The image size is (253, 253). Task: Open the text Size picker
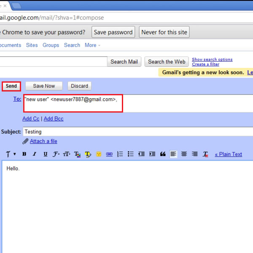(x=67, y=154)
